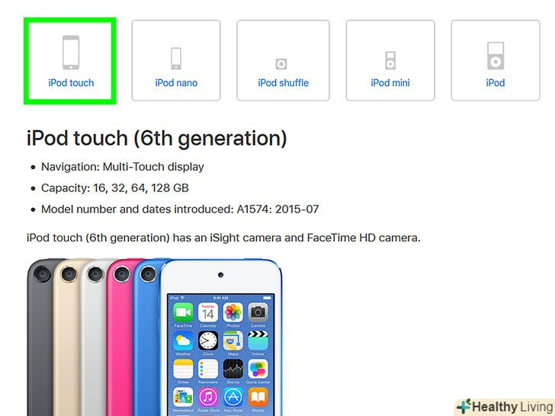
Task: Click the gold iPod touch back
Action: click(x=67, y=336)
